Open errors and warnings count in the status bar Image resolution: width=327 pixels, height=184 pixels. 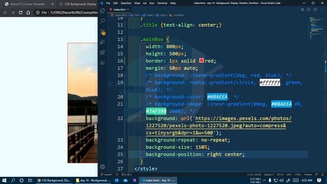[127, 174]
